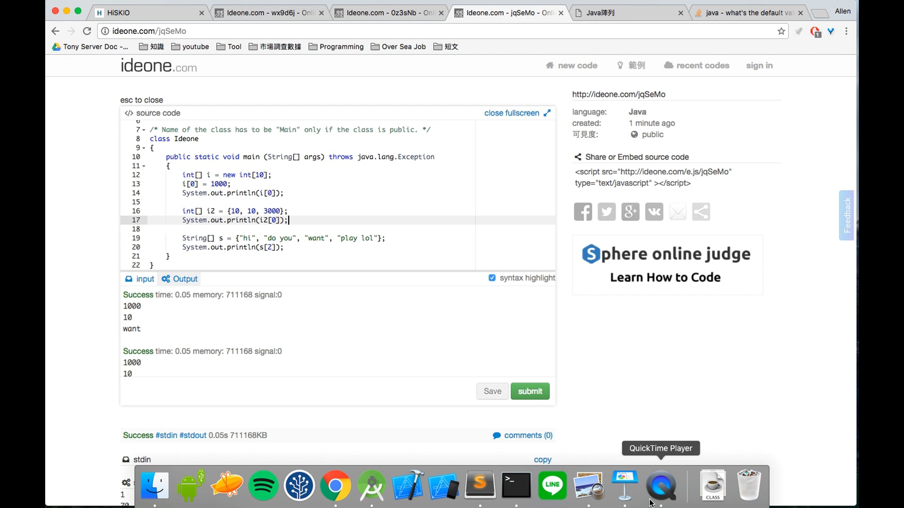
Task: Open Terminal from the dock
Action: point(516,485)
